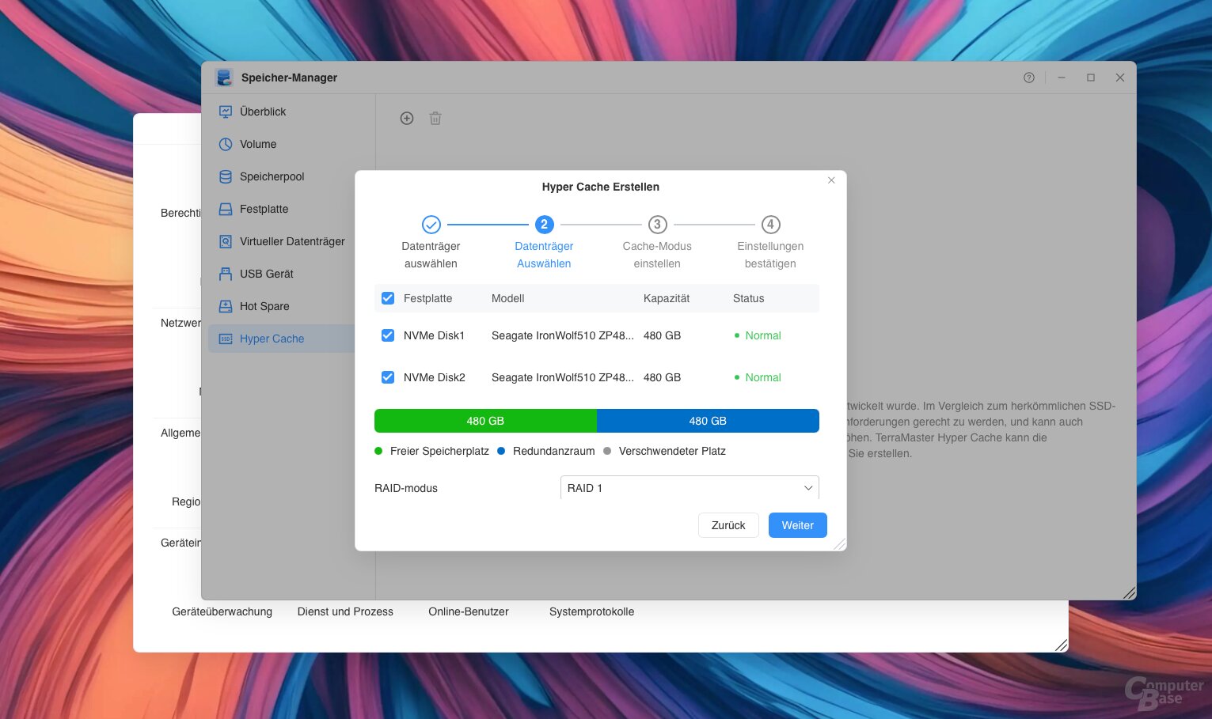Screen dimensions: 1212x719
Task: Open Geräteüberwachung in background window
Action: pyautogui.click(x=222, y=611)
